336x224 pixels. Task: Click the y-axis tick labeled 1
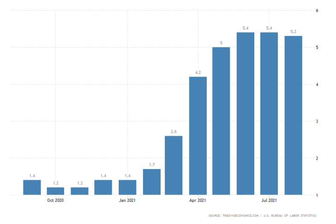pyautogui.click(x=317, y=195)
